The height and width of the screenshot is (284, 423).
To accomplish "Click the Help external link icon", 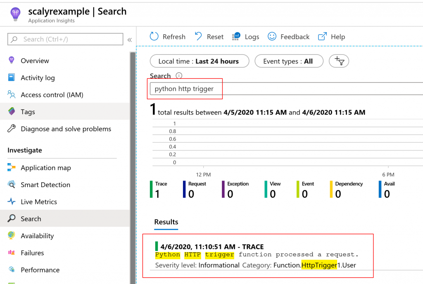I will 322,37.
